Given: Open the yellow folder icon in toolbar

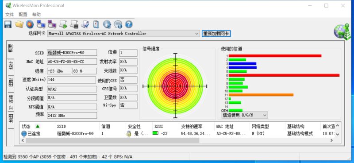Looking at the screenshot, I should (x=19, y=24).
